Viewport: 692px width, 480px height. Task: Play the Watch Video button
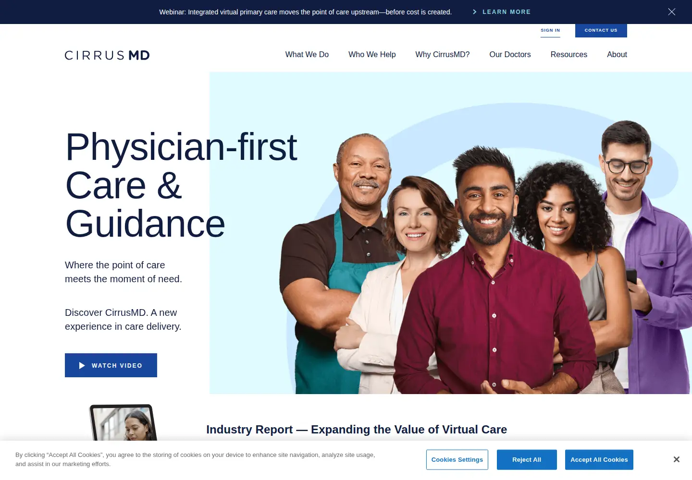pos(111,365)
